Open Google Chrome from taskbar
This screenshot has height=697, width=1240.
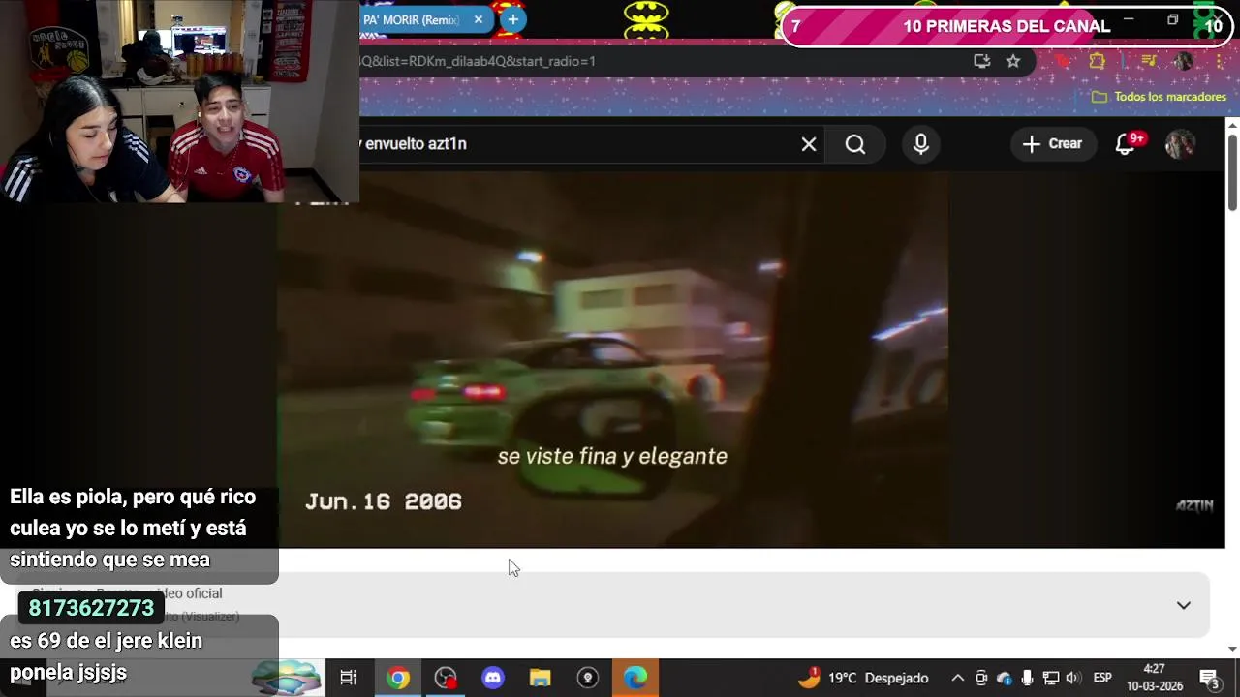(x=398, y=678)
